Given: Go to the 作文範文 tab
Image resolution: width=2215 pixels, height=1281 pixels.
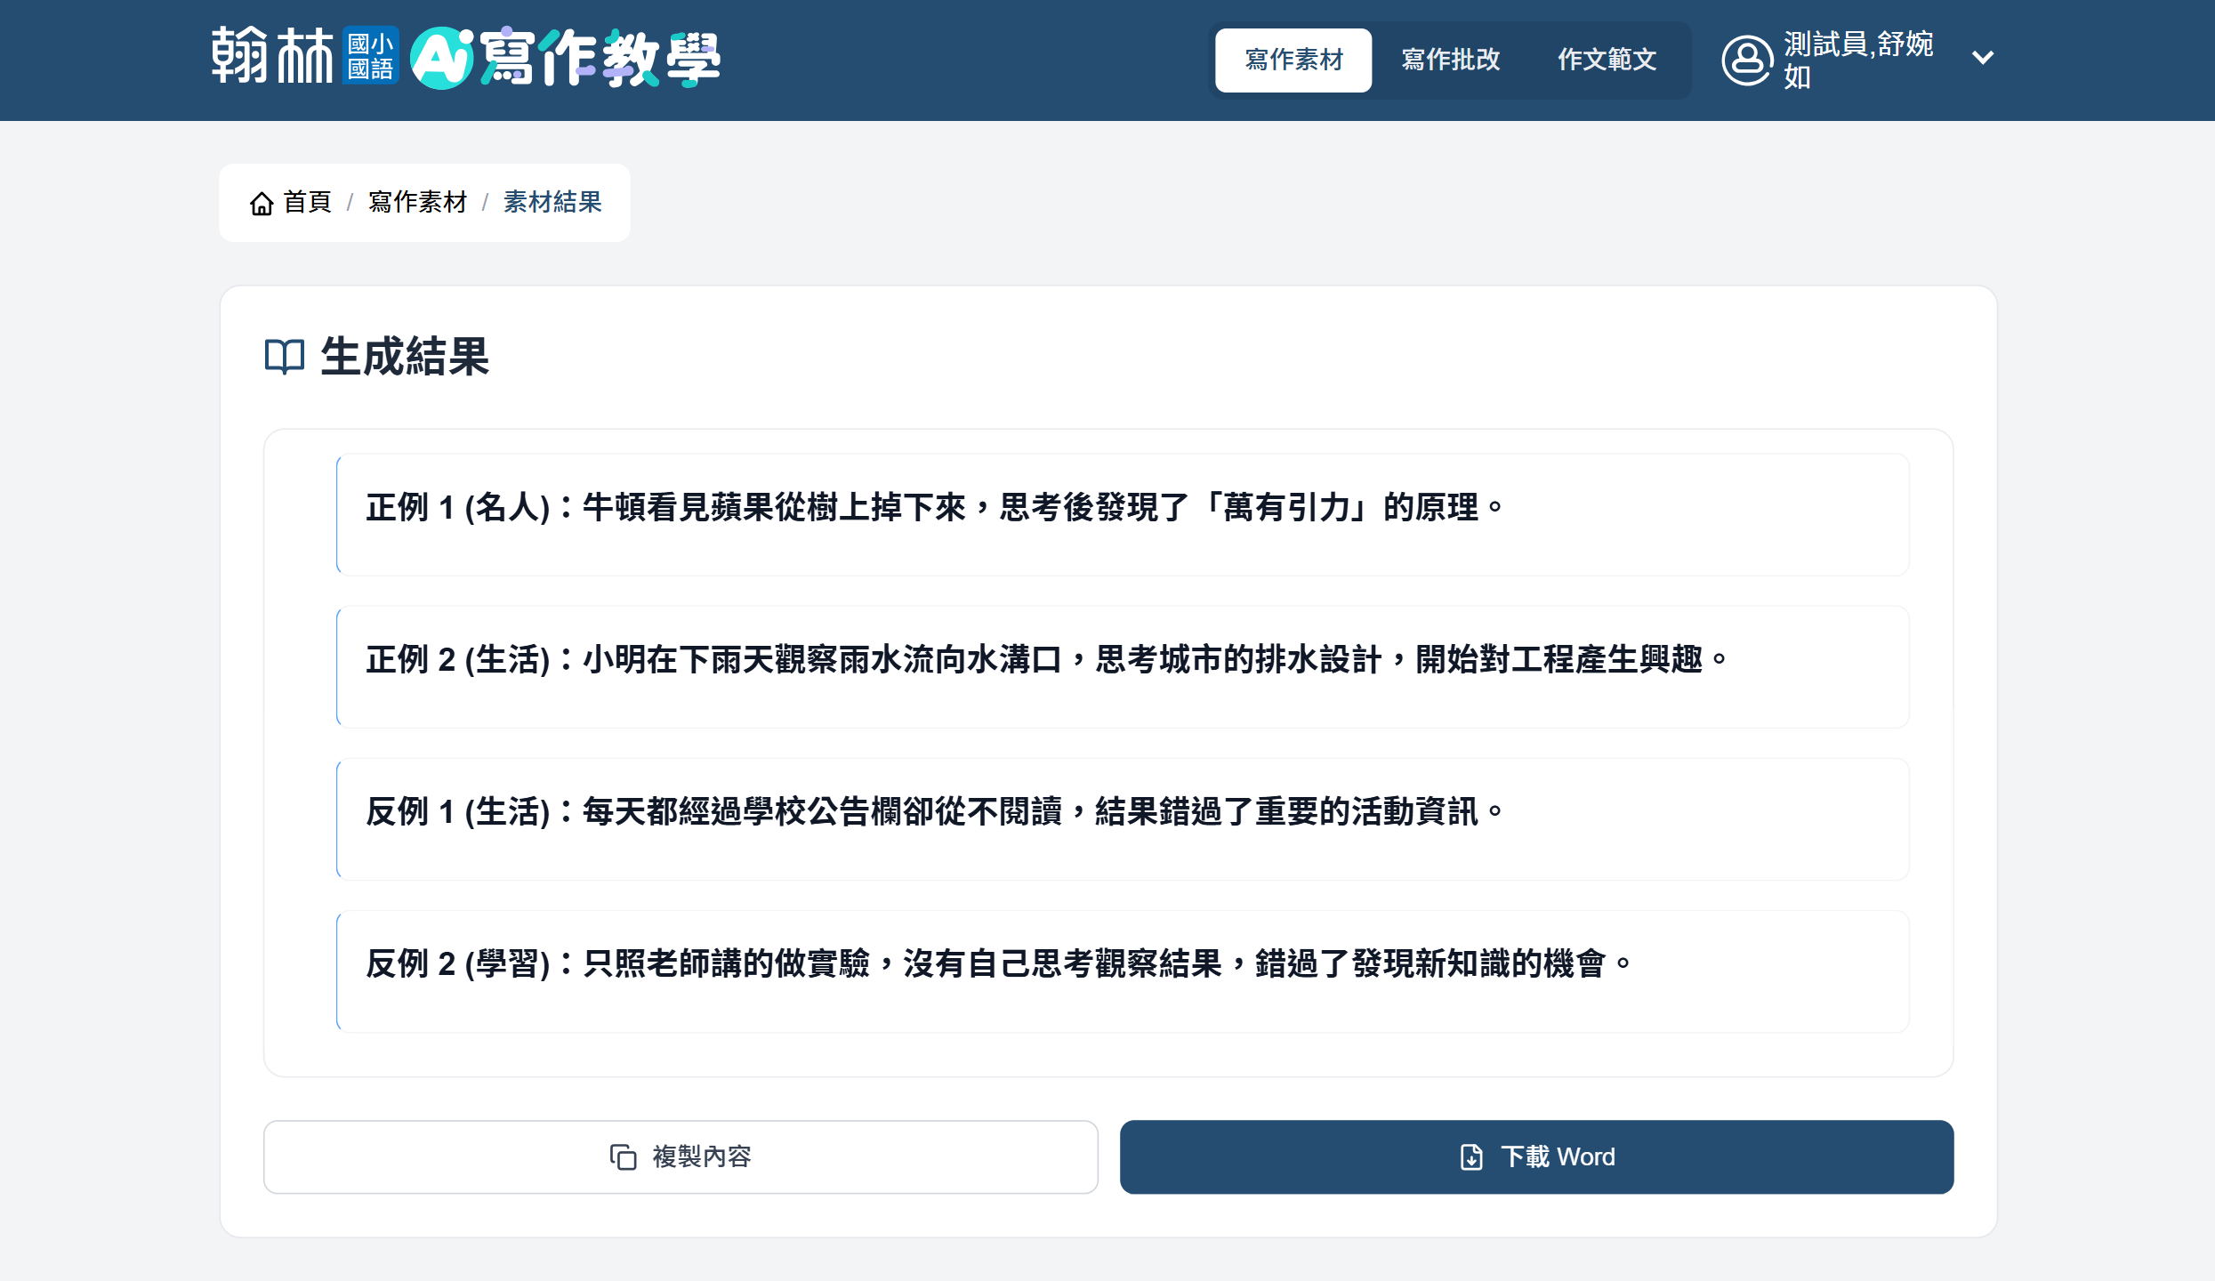Looking at the screenshot, I should coord(1607,60).
